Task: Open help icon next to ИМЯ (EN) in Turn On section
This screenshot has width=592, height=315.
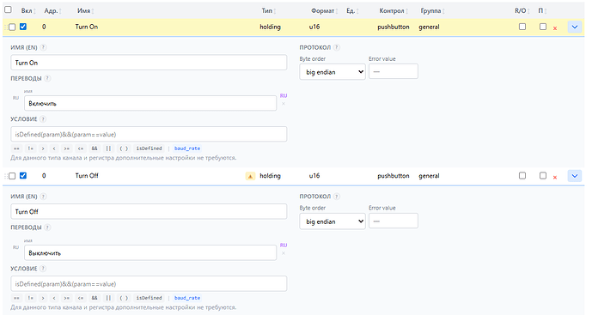Action: click(44, 47)
